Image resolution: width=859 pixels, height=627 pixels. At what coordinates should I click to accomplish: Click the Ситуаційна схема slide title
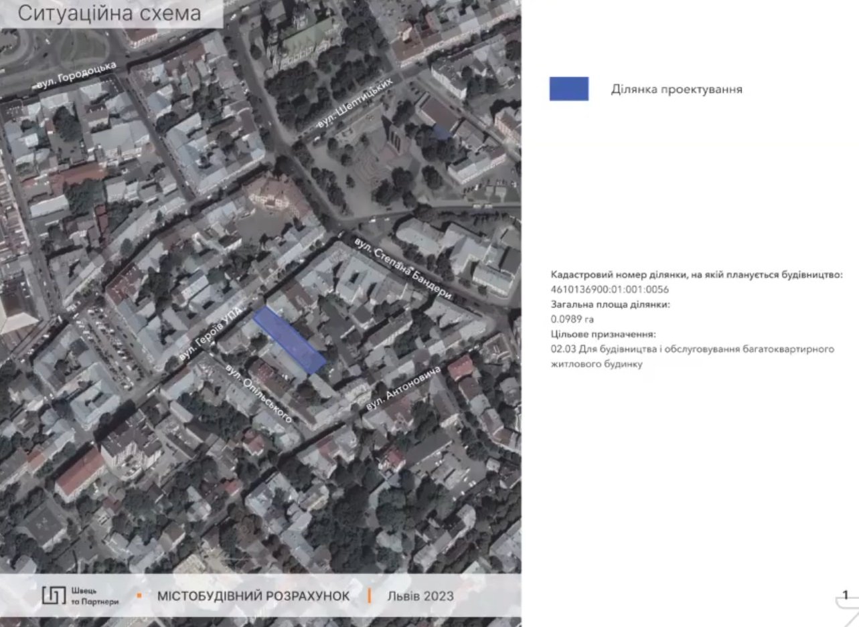[109, 14]
